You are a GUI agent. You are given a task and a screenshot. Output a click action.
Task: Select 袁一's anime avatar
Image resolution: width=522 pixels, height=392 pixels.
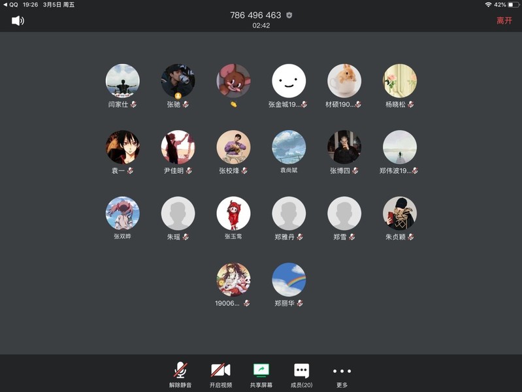pyautogui.click(x=123, y=147)
